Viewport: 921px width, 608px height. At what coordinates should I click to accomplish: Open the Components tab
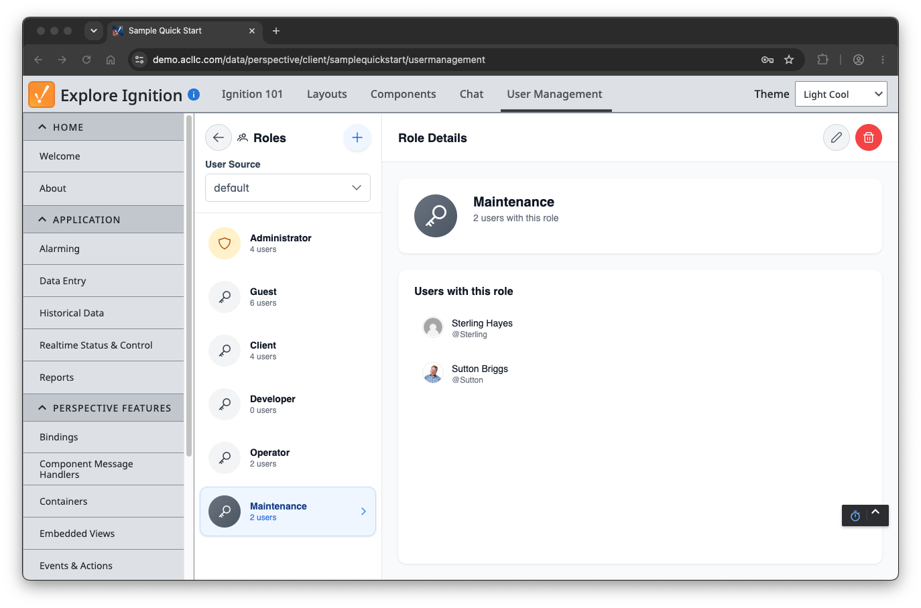404,94
